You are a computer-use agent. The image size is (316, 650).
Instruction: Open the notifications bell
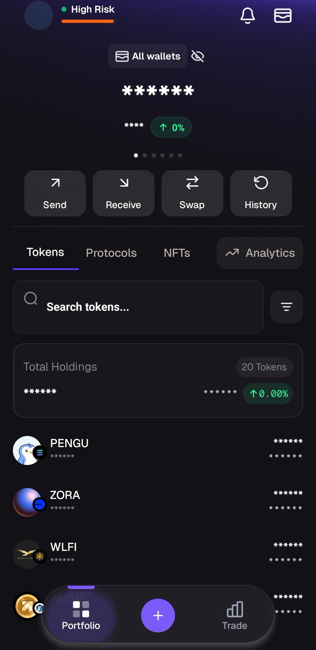click(247, 15)
